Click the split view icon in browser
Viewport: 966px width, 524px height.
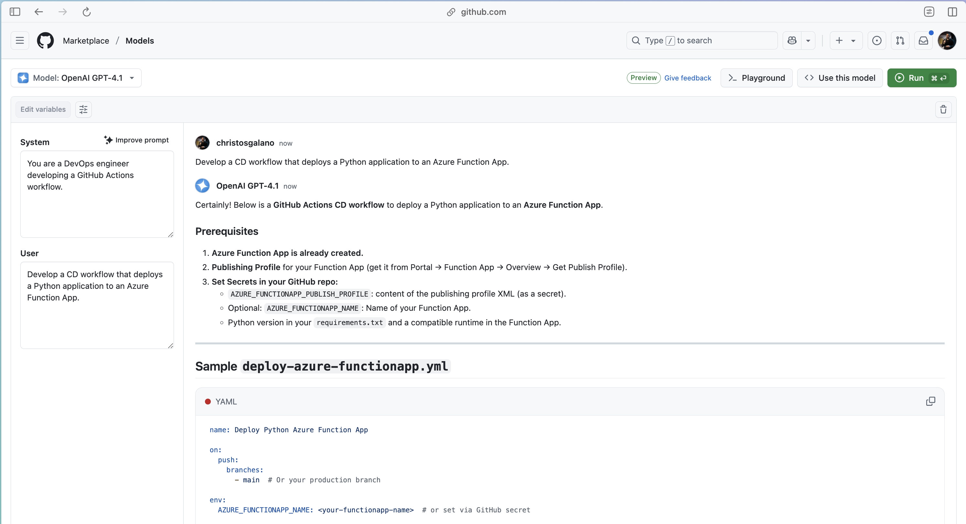pyautogui.click(x=952, y=12)
